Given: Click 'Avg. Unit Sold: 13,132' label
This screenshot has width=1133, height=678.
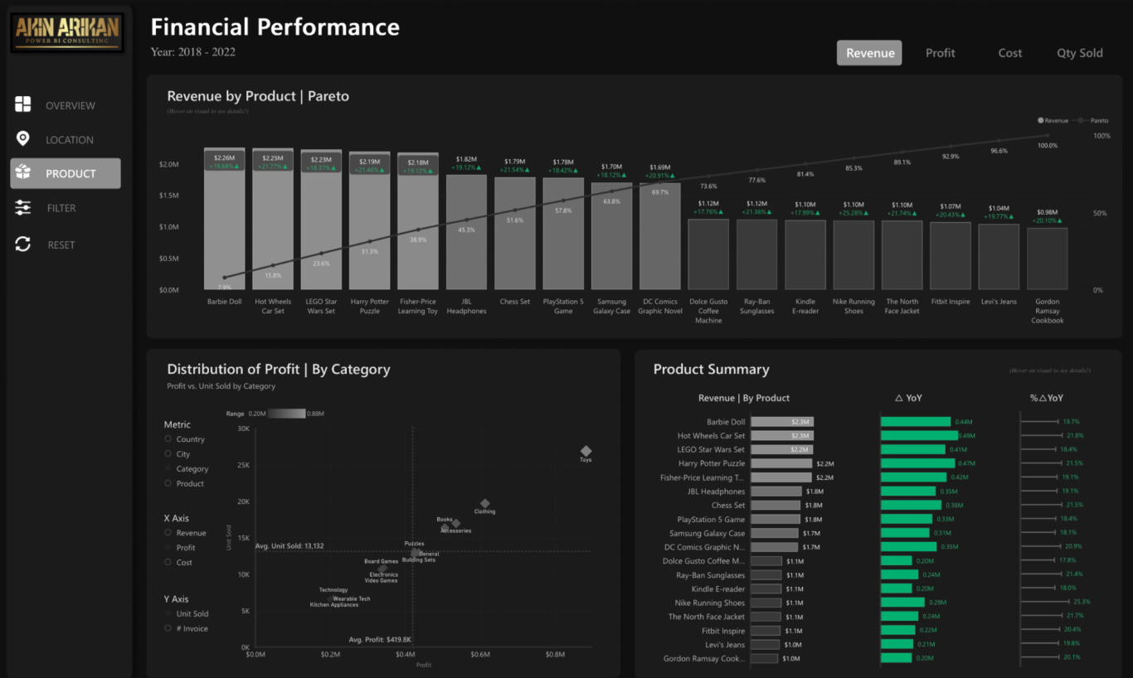Looking at the screenshot, I should pyautogui.click(x=289, y=546).
